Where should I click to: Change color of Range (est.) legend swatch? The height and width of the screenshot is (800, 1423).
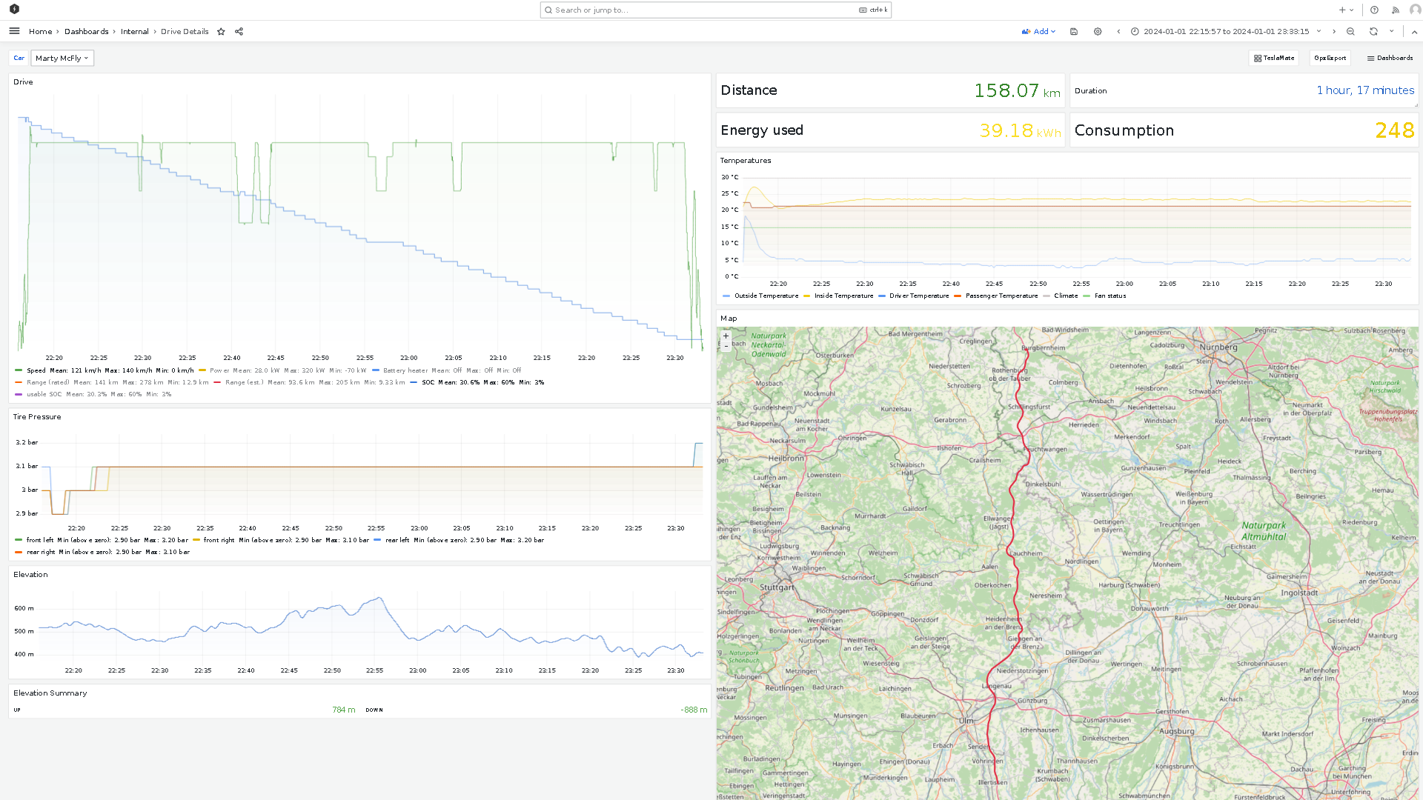click(x=217, y=382)
